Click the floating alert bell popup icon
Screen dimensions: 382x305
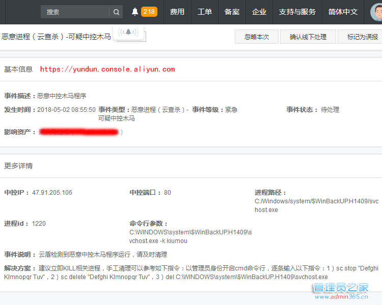[x=128, y=32]
